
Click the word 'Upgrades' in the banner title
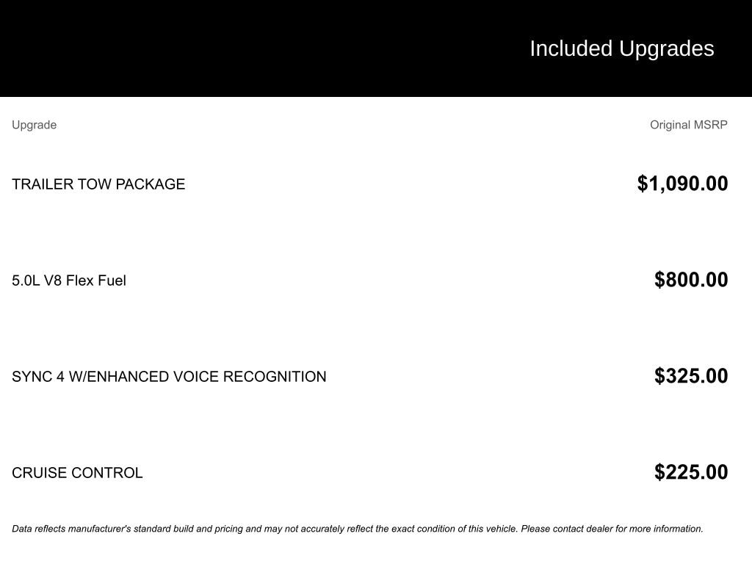[x=667, y=48]
